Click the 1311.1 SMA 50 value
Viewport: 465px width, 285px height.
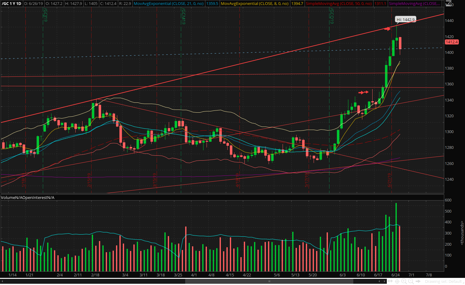(380, 4)
